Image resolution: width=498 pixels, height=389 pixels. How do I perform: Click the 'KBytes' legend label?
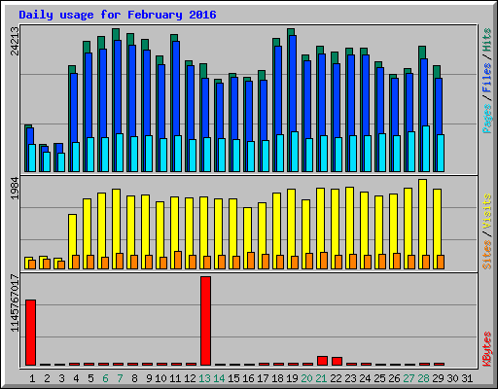point(487,349)
